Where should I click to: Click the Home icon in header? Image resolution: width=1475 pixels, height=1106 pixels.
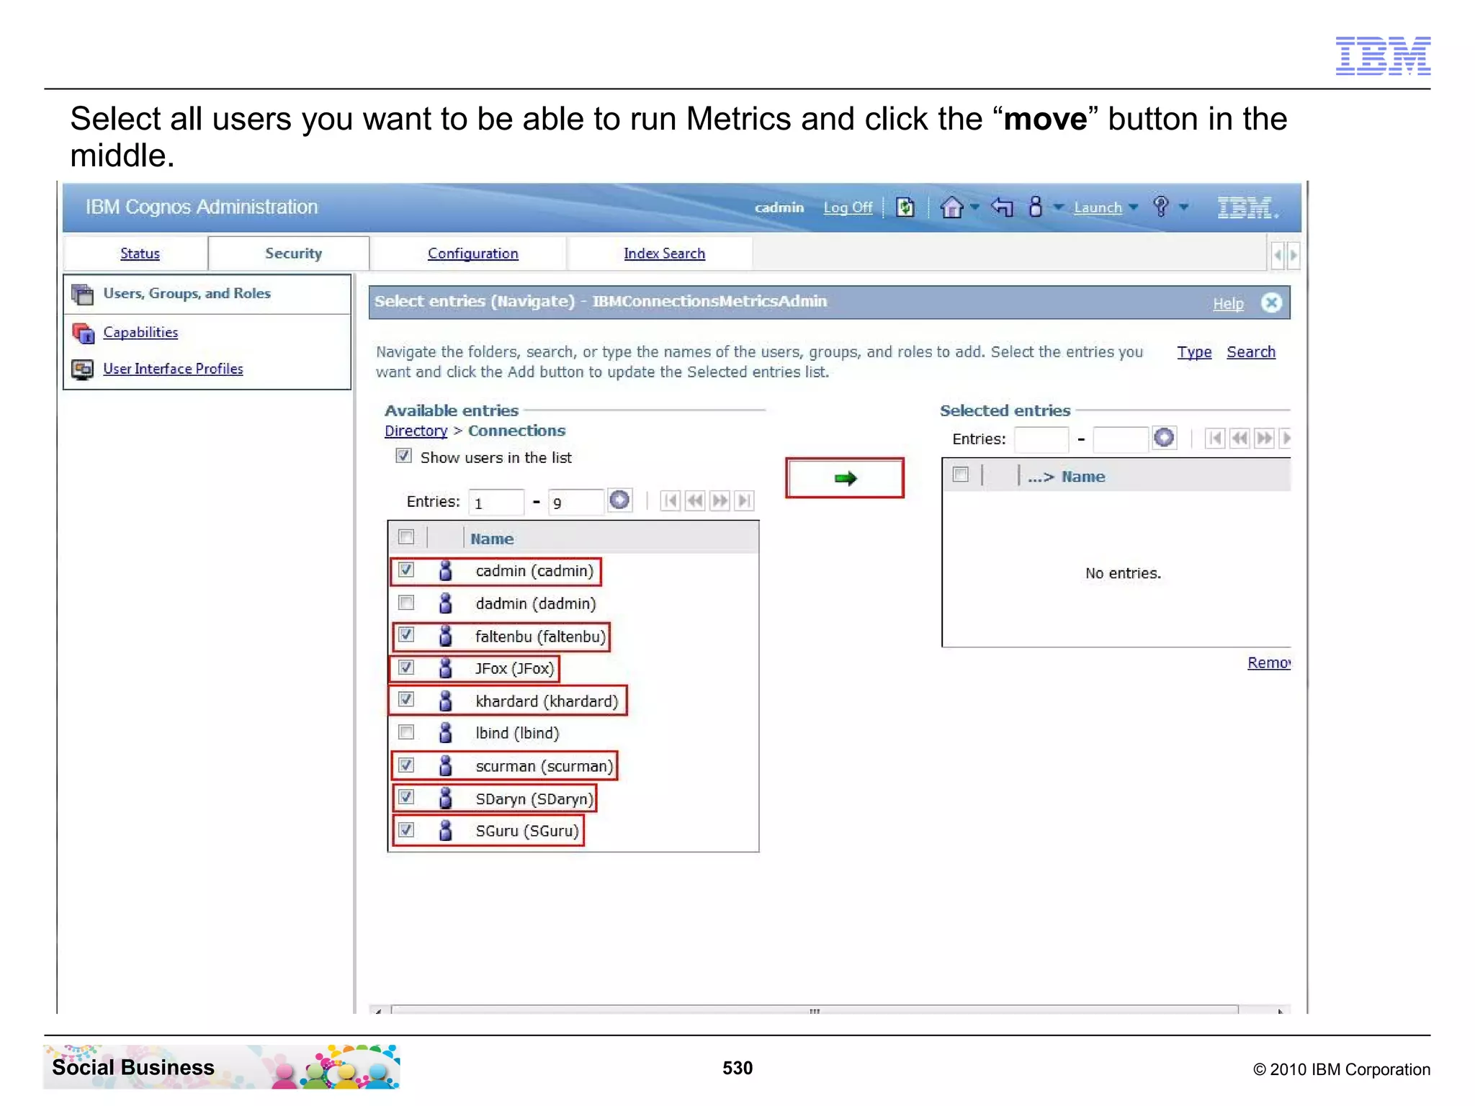pos(951,207)
